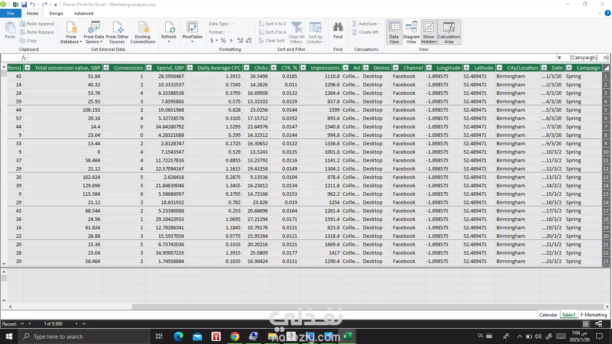This screenshot has width=612, height=344.
Task: Click the formula bar input field
Action: click(292, 58)
